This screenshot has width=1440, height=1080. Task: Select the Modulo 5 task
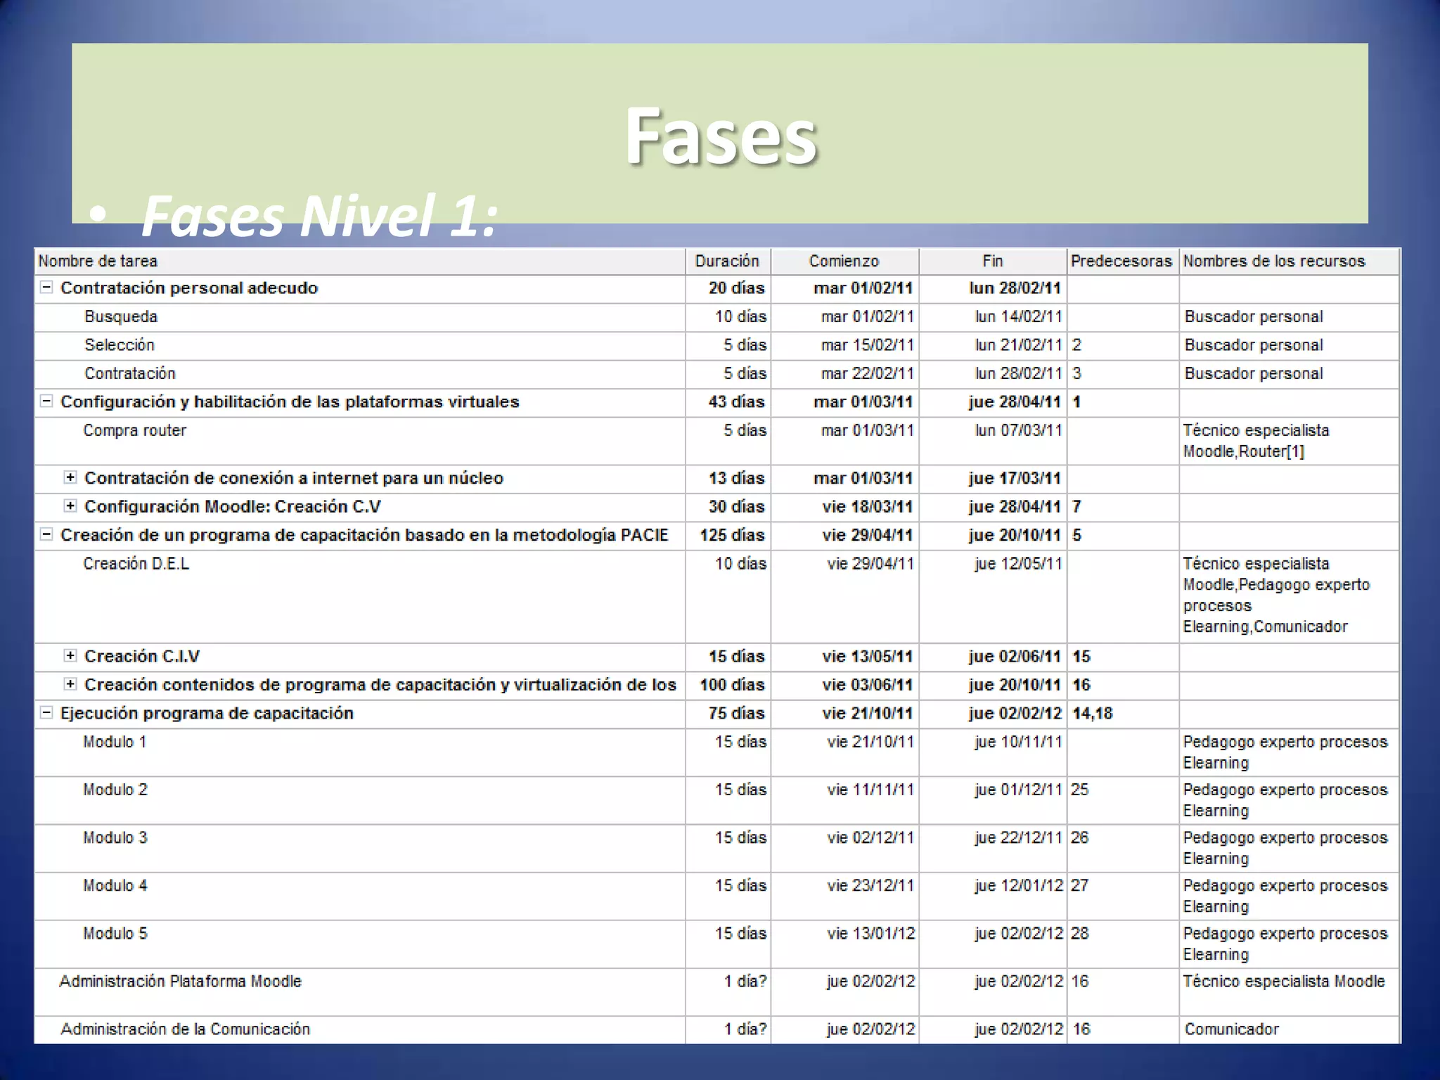(115, 933)
